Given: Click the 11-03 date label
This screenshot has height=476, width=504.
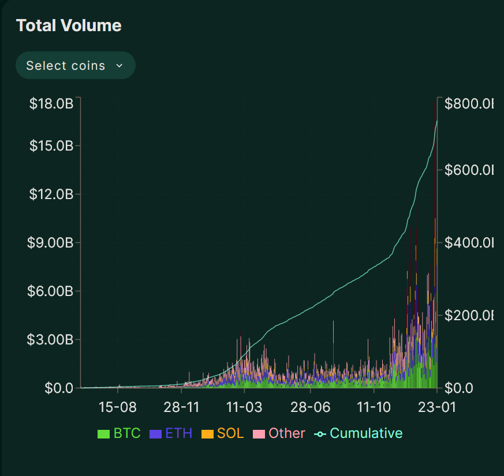Looking at the screenshot, I should 244,407.
